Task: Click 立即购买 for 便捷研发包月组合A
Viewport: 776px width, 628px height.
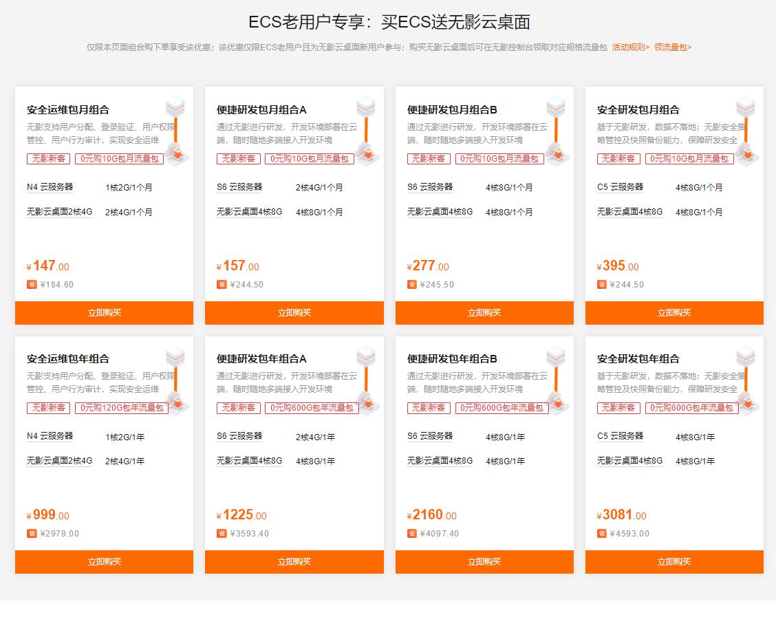Action: [294, 313]
